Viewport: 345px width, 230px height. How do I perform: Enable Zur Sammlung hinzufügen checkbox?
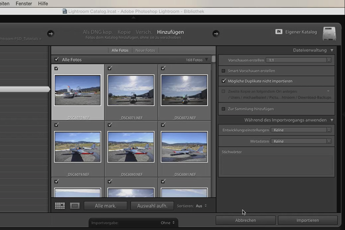tap(223, 109)
